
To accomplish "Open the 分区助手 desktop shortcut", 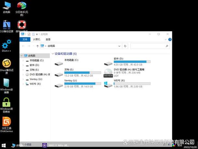I will 22,6.
